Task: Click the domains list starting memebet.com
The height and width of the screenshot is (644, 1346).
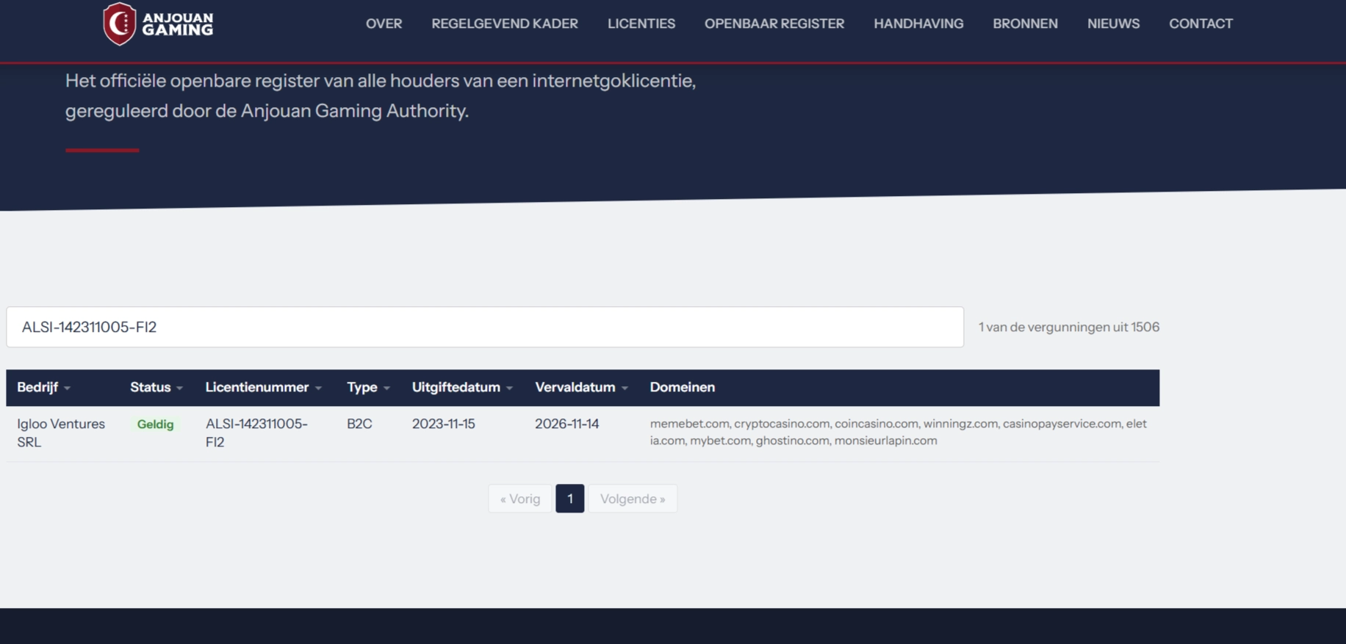Action: point(898,432)
